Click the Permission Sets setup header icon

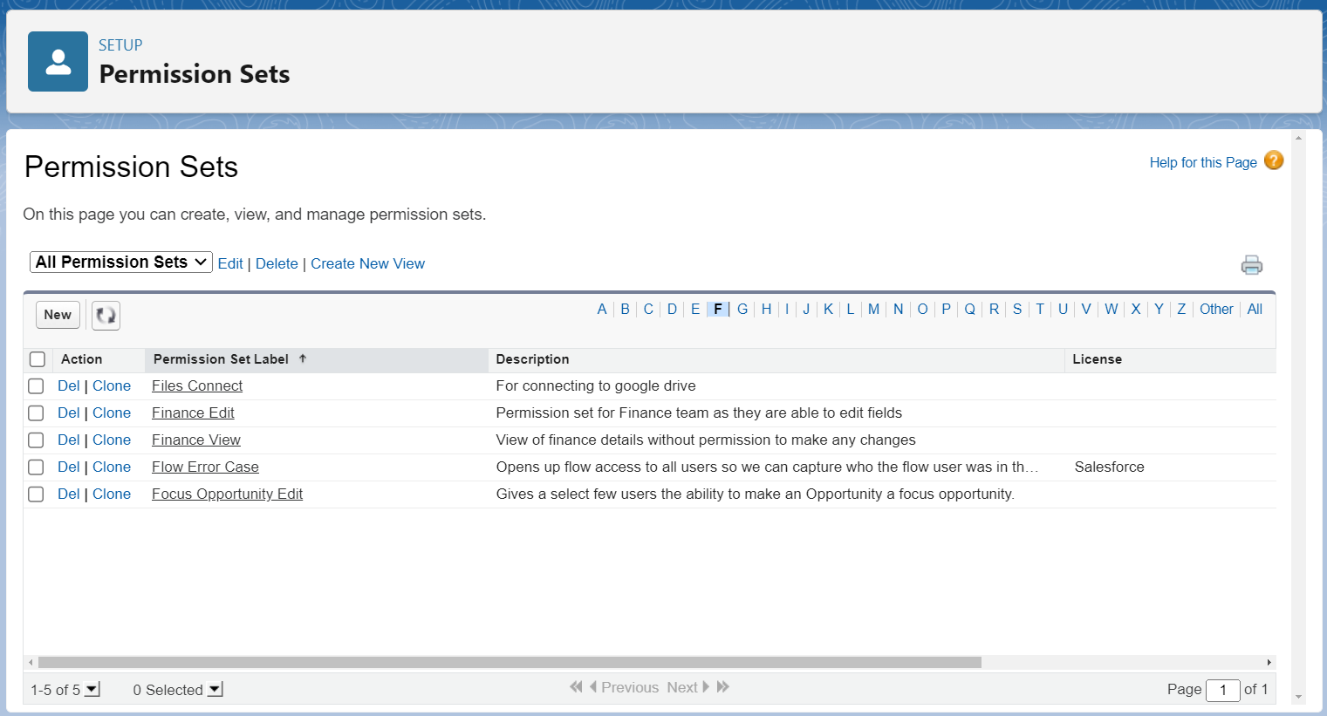tap(58, 62)
